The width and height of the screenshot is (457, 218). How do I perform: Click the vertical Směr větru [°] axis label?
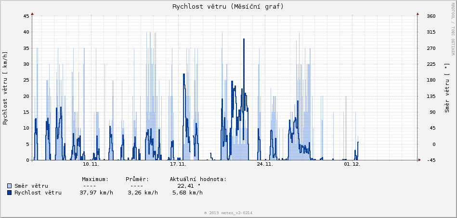click(447, 89)
